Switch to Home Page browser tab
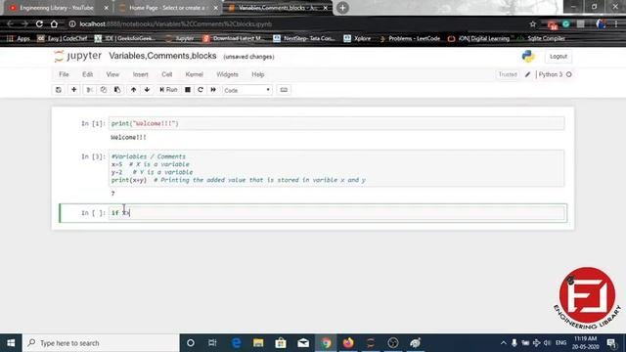Screen dimensions: 626x352 click(167, 8)
